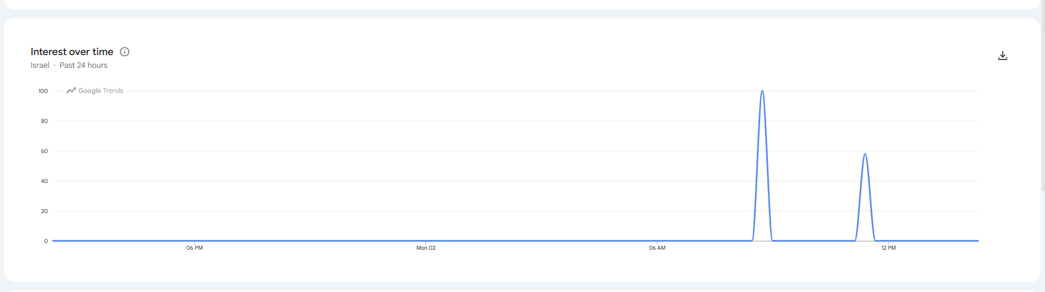Click the 40 y-axis value
Image resolution: width=1045 pixels, height=292 pixels.
(45, 181)
